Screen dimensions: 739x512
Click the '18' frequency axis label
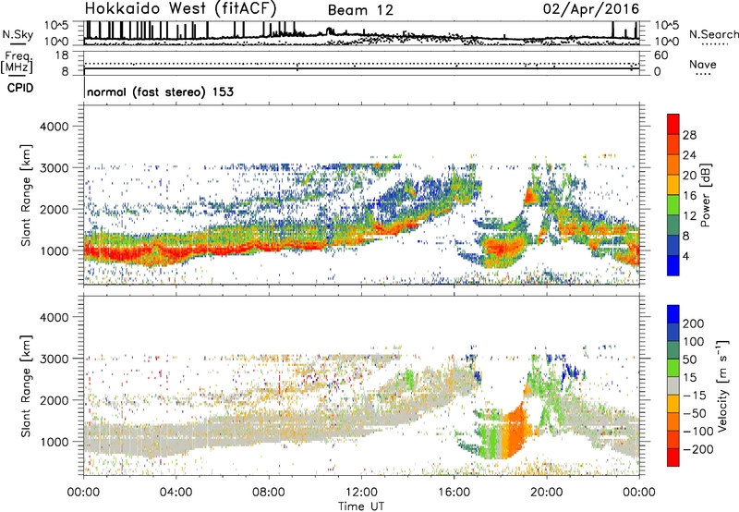point(62,55)
